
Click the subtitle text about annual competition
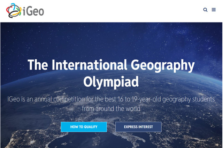click(x=111, y=104)
